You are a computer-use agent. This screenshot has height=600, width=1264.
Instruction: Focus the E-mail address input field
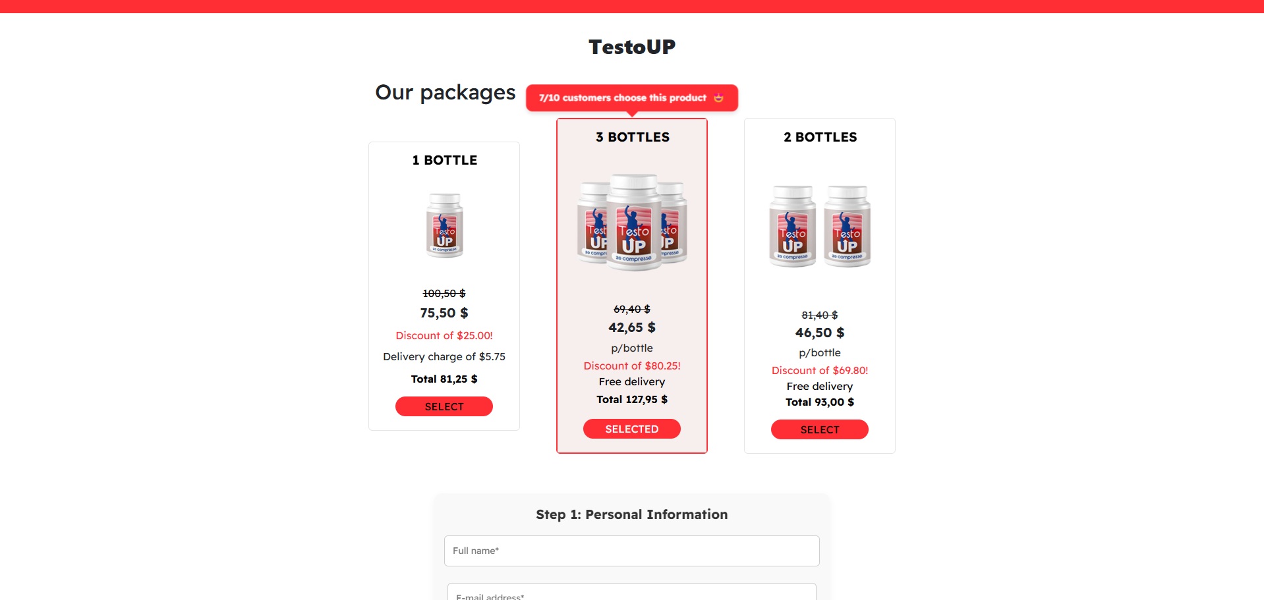pos(631,593)
